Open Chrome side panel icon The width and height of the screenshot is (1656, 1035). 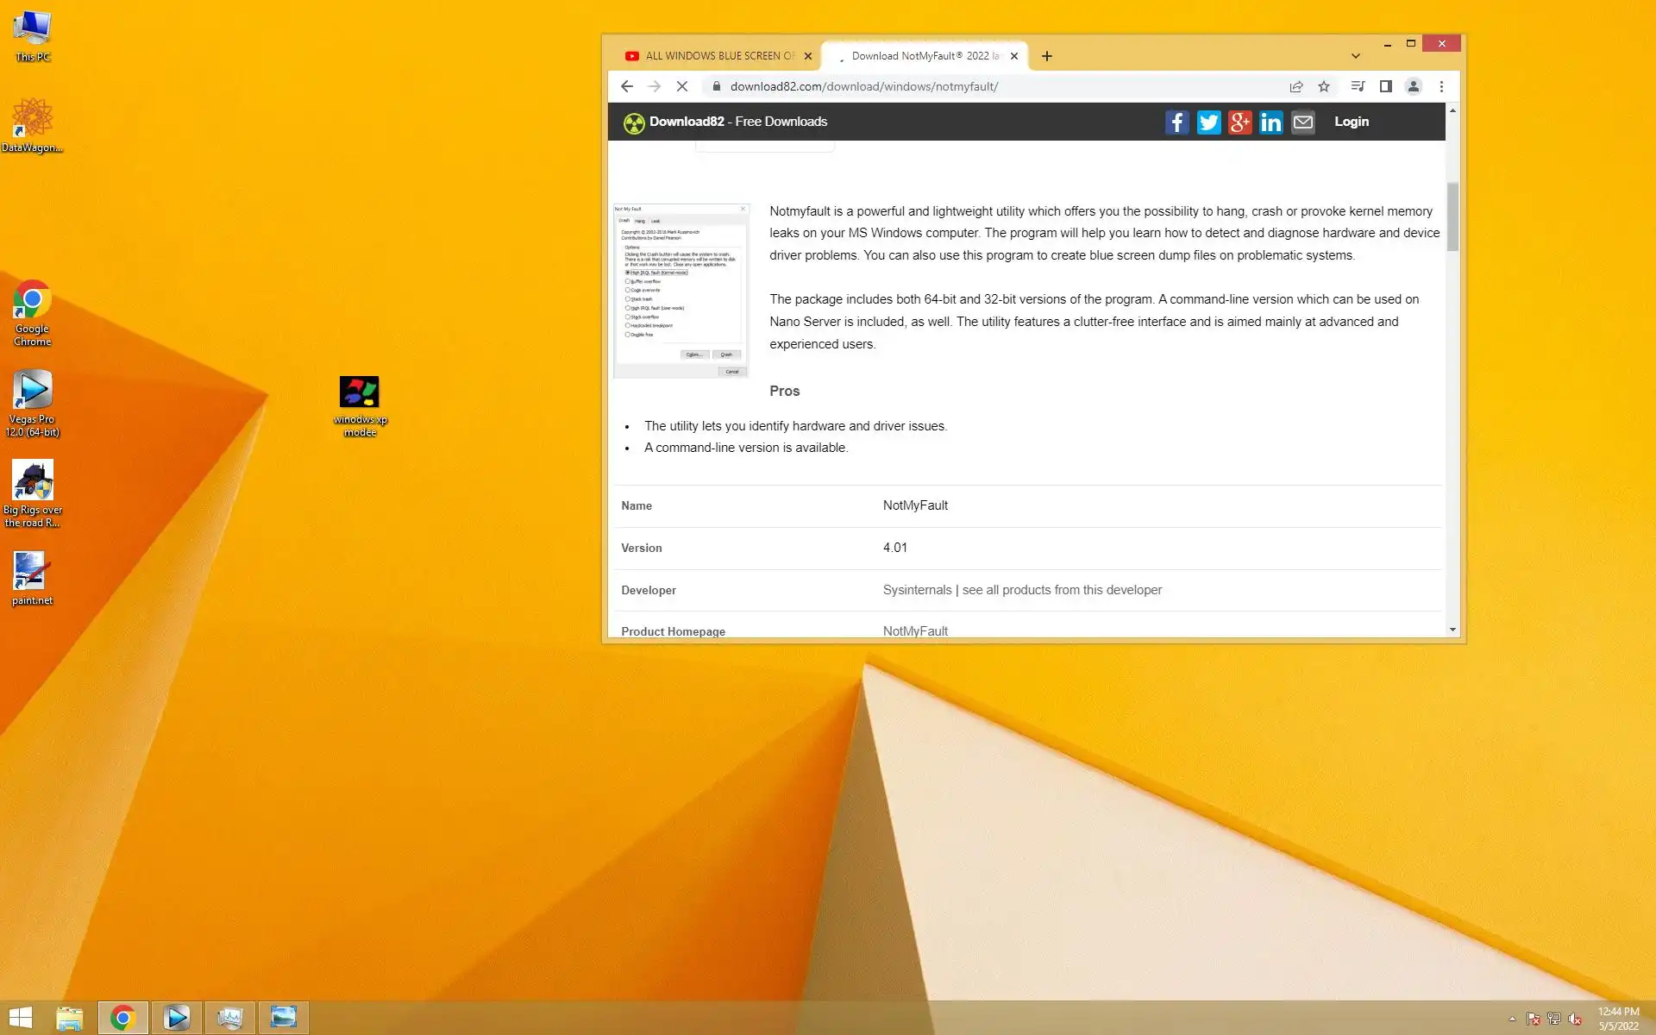(x=1385, y=86)
